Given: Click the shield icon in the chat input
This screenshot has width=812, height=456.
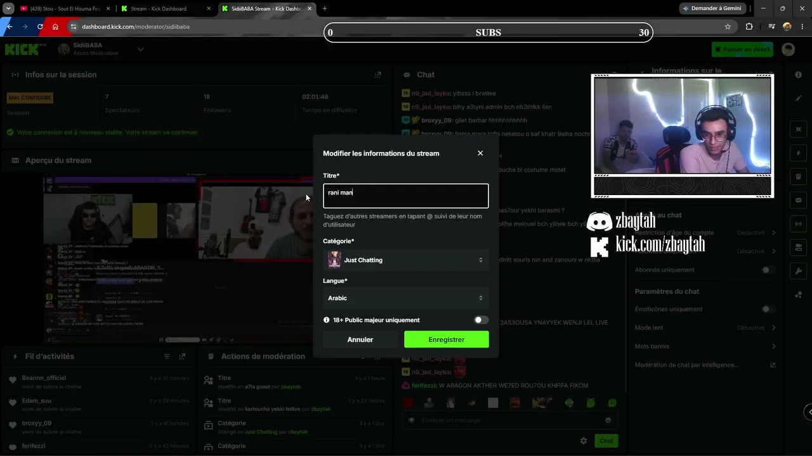Looking at the screenshot, I should (x=411, y=420).
